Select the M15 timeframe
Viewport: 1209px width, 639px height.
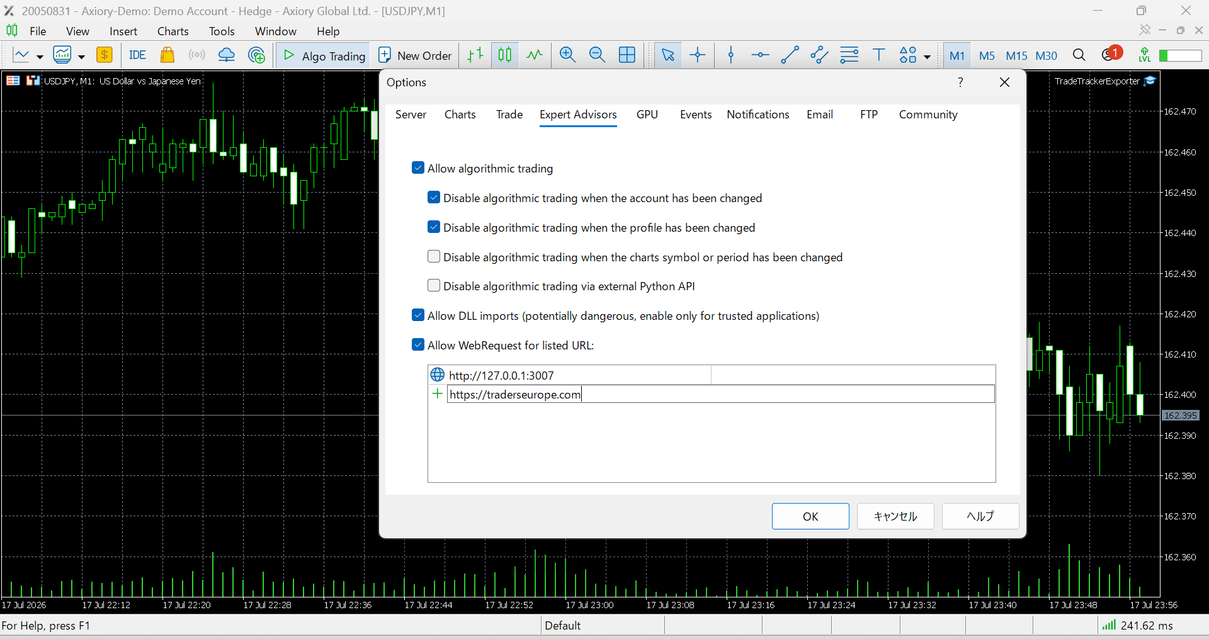click(x=1016, y=55)
